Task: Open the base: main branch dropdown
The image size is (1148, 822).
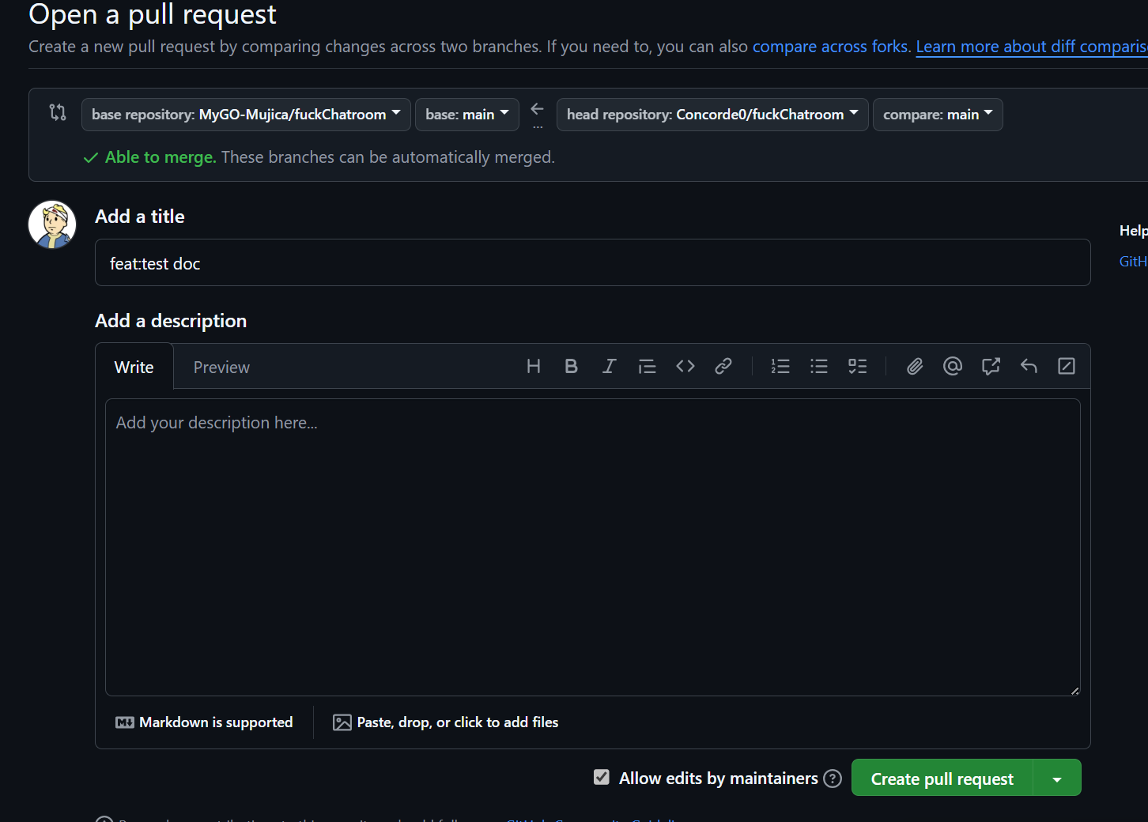Action: coord(467,115)
